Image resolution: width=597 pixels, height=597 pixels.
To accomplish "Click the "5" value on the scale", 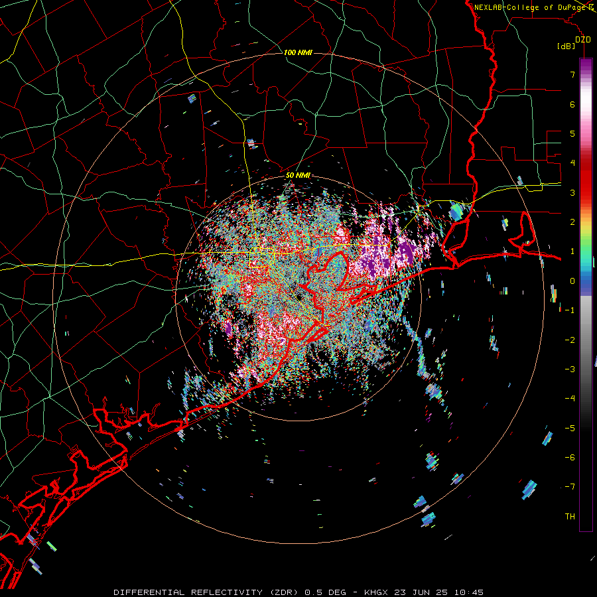I will (x=572, y=133).
